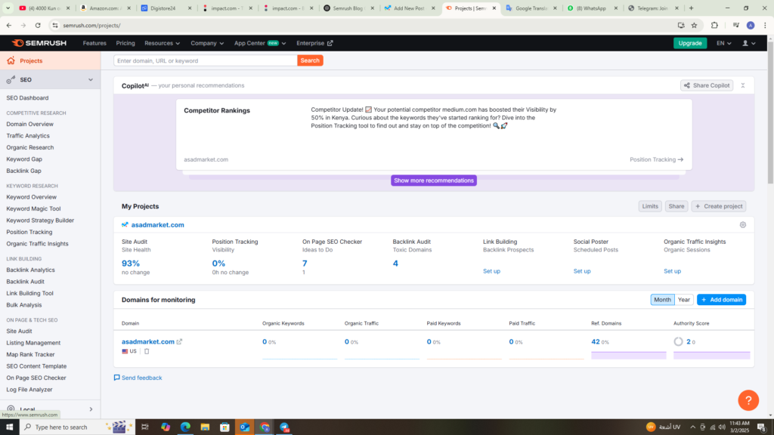Click Set up under Organic Traffic Insights
The width and height of the screenshot is (774, 435).
(672, 271)
